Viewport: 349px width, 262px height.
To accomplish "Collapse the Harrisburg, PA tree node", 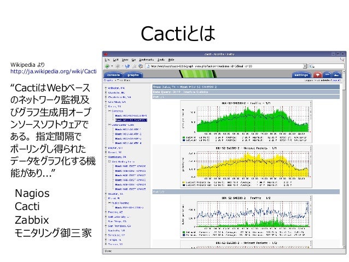I will point(106,157).
